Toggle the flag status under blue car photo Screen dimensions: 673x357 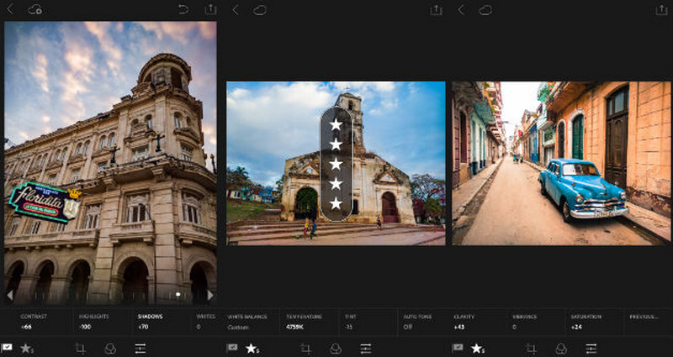tap(458, 348)
